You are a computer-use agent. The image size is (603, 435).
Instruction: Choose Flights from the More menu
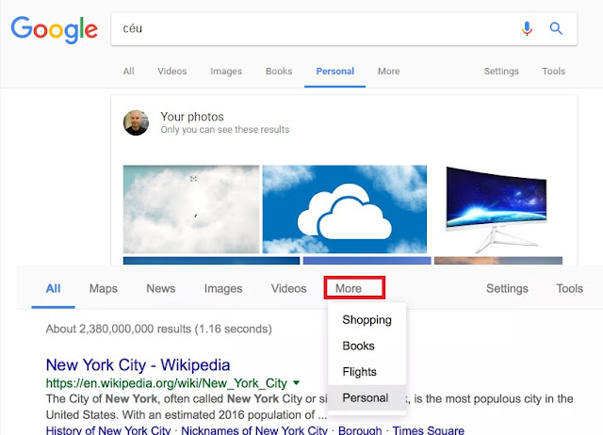coord(367,372)
